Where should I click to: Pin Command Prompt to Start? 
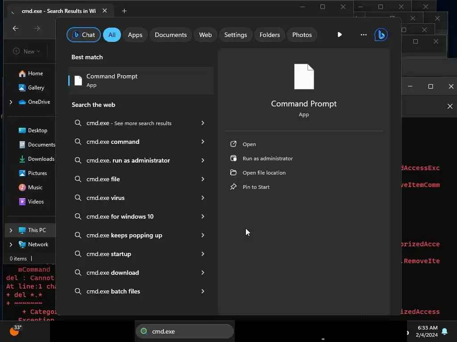tap(256, 187)
